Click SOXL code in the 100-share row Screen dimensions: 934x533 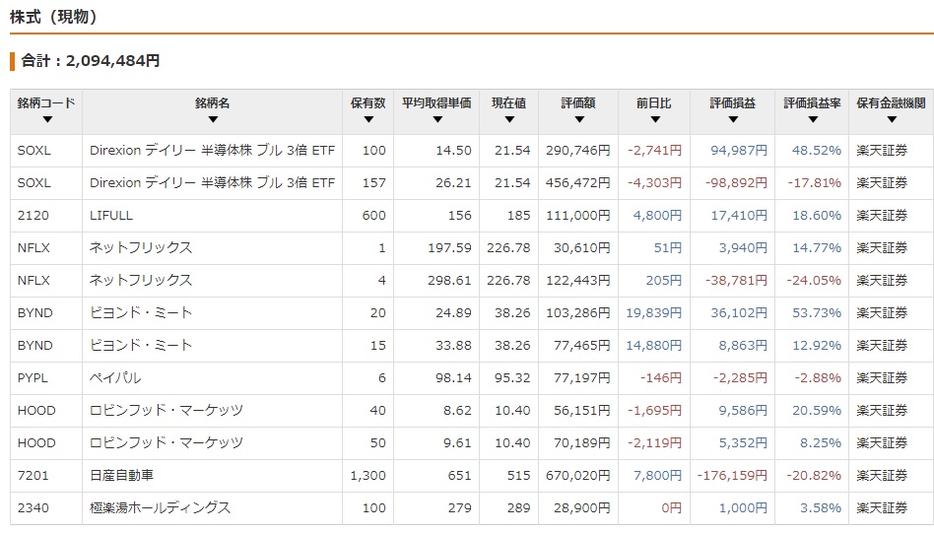click(33, 151)
